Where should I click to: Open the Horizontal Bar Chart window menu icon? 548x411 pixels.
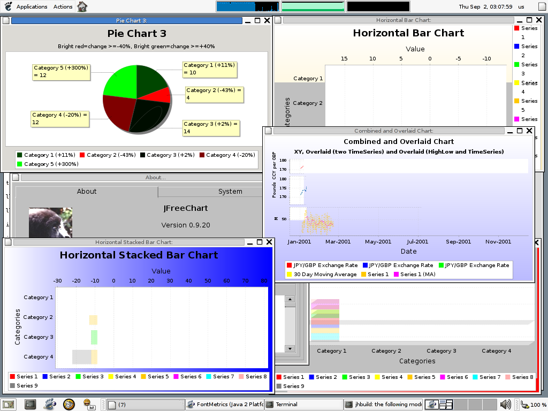[x=278, y=20]
